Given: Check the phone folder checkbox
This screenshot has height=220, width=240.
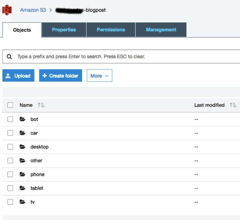Looking at the screenshot, I should [10, 174].
